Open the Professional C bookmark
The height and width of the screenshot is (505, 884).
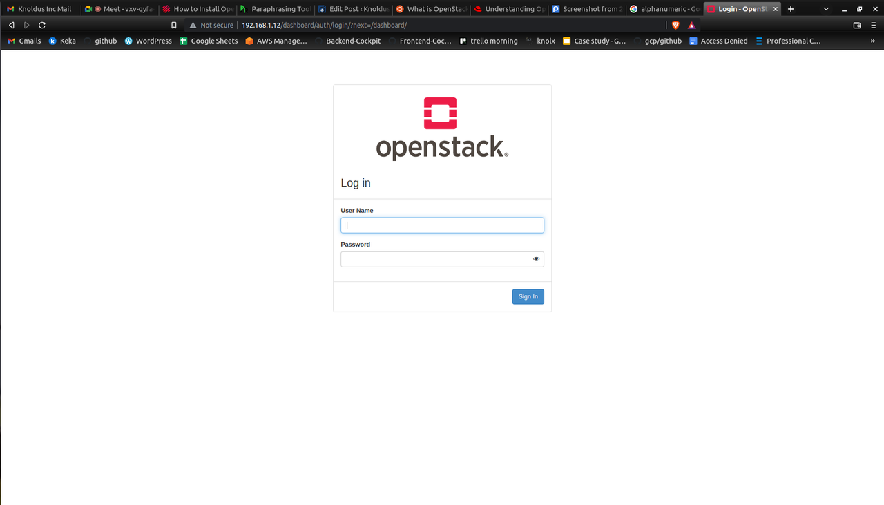pyautogui.click(x=788, y=41)
